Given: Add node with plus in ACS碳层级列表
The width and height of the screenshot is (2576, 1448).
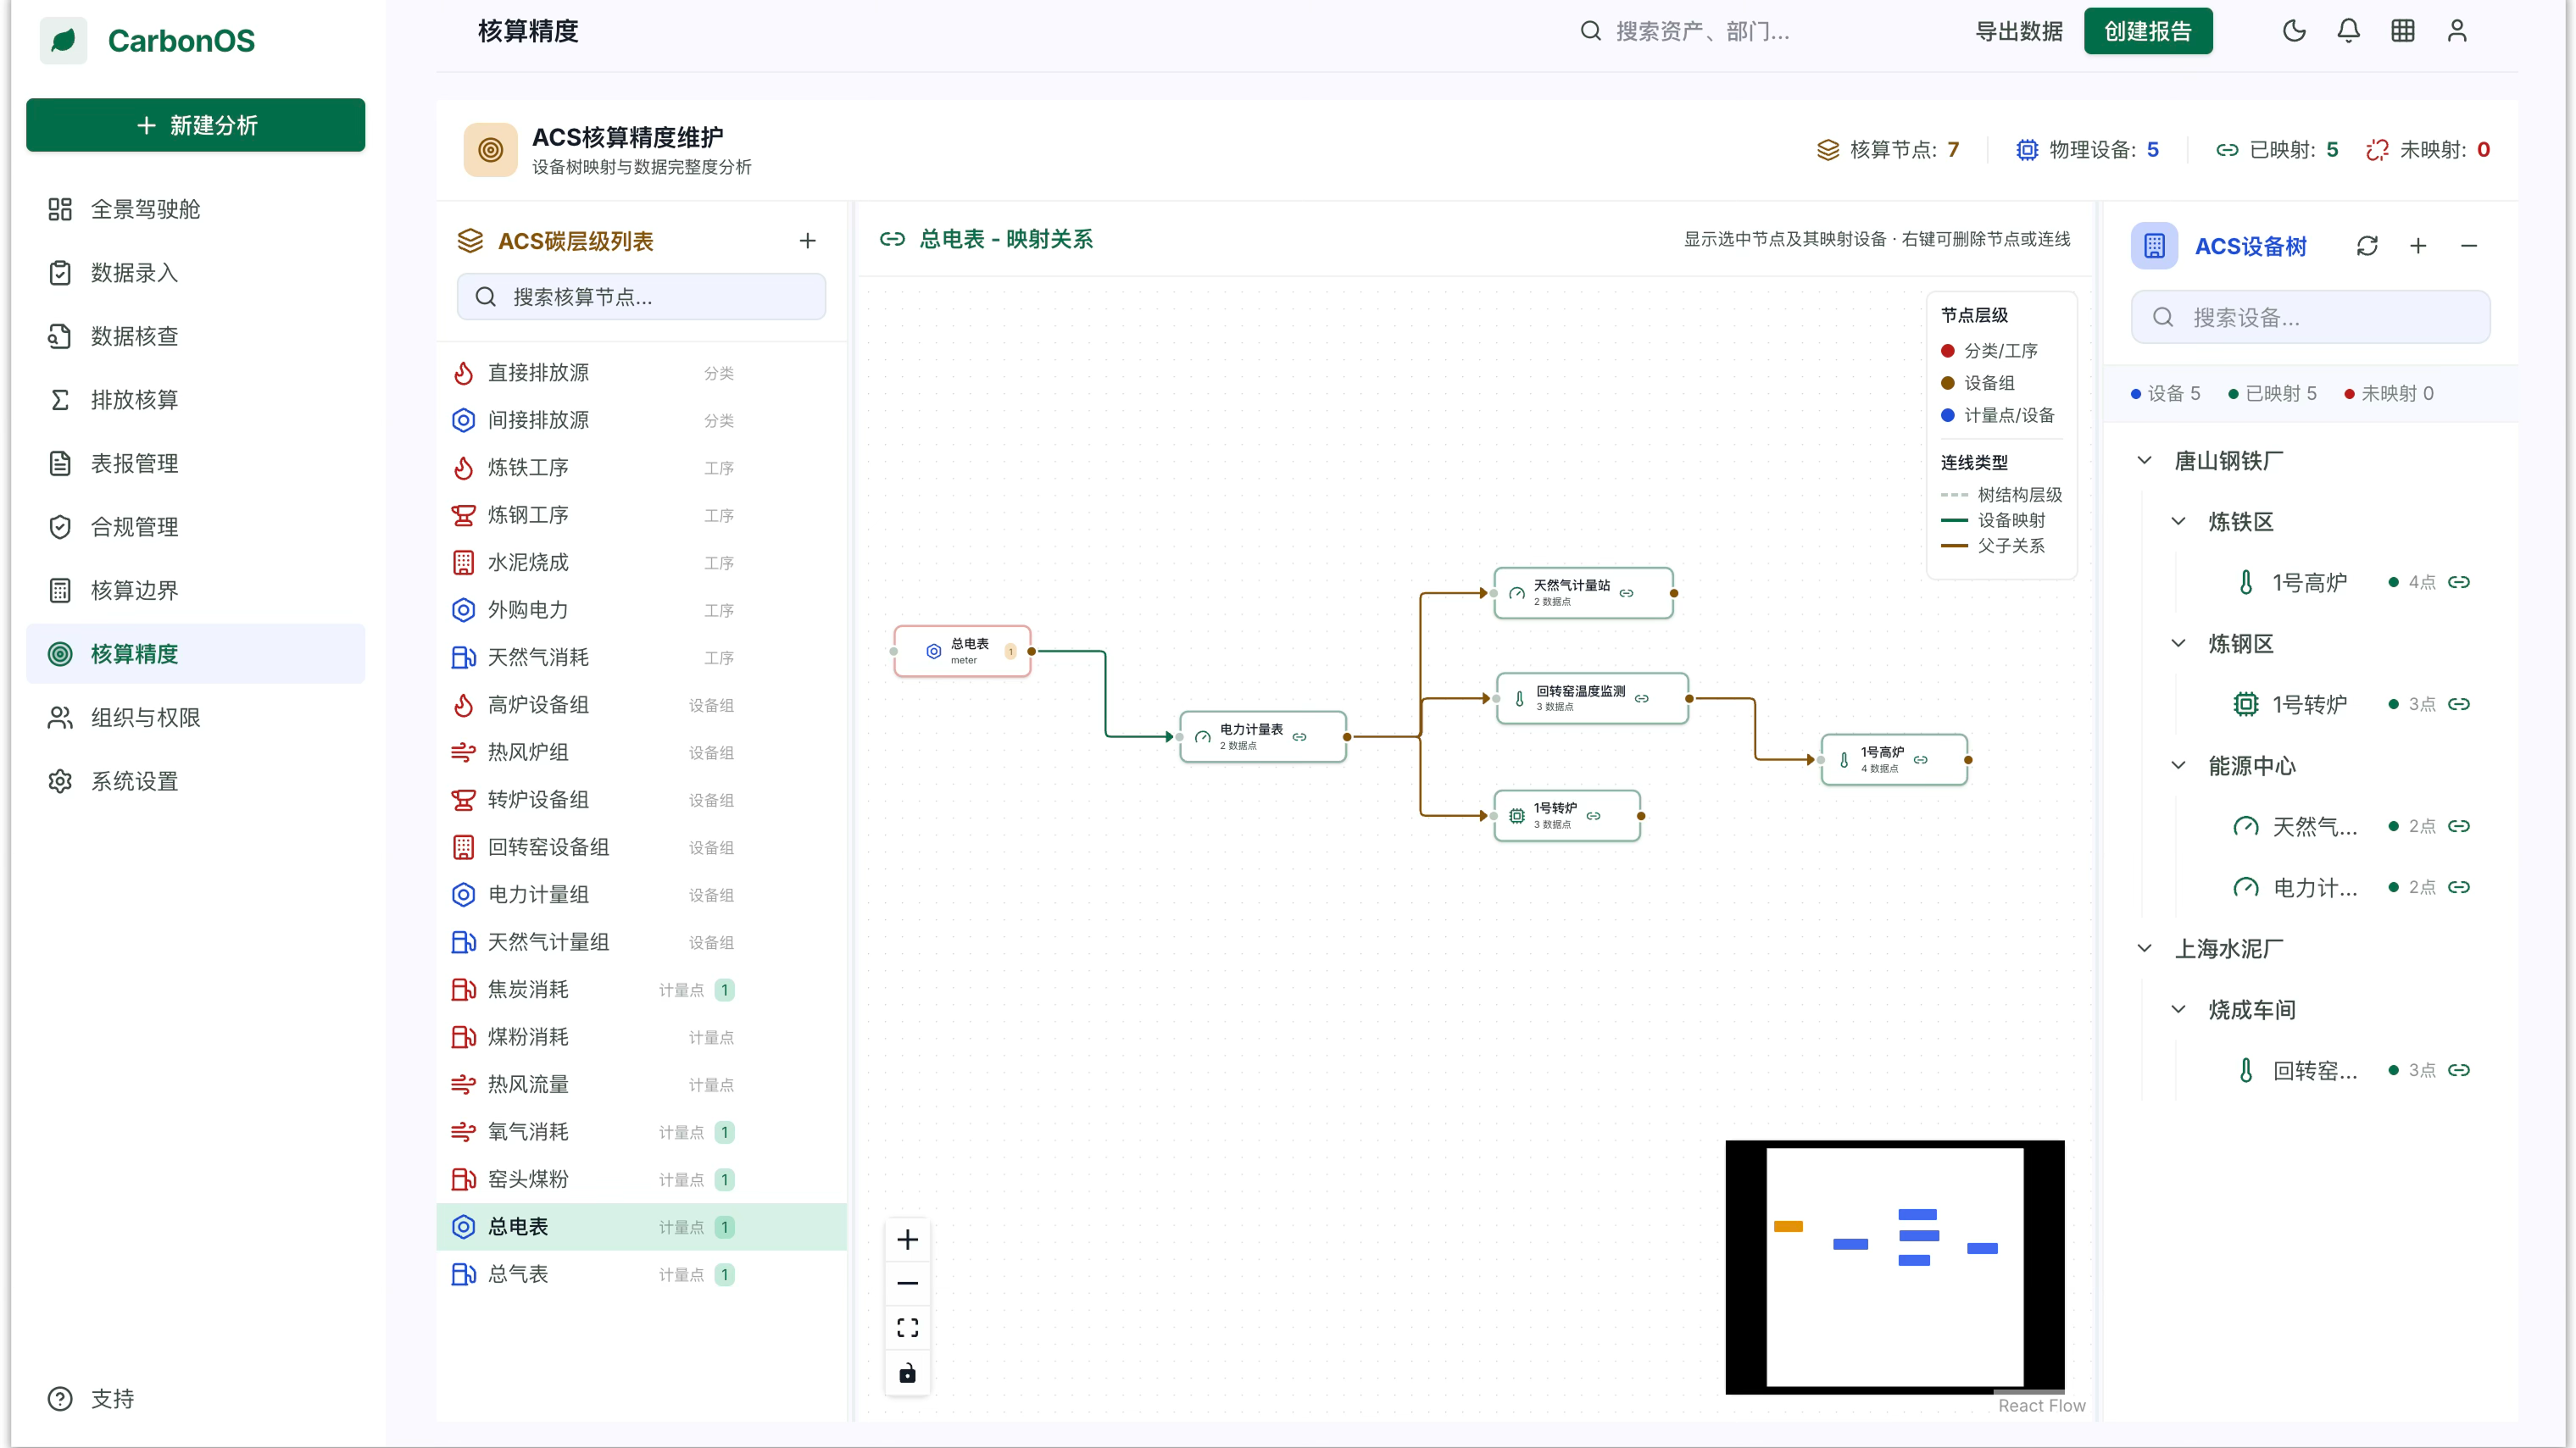Looking at the screenshot, I should tap(807, 241).
